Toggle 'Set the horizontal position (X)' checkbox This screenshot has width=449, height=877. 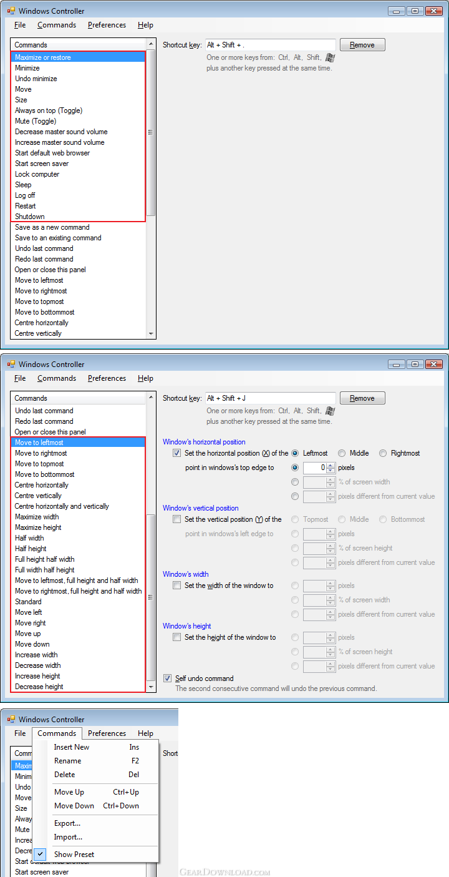click(x=177, y=453)
